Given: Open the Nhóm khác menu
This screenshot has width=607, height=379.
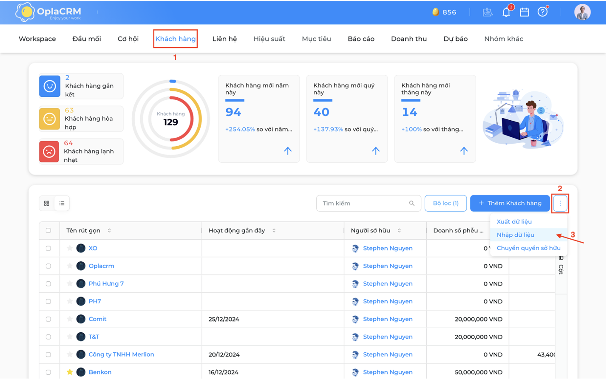Looking at the screenshot, I should pyautogui.click(x=504, y=39).
